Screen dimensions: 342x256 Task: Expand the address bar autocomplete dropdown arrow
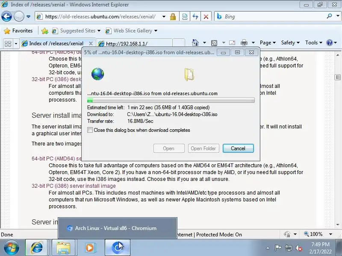pos(164,17)
